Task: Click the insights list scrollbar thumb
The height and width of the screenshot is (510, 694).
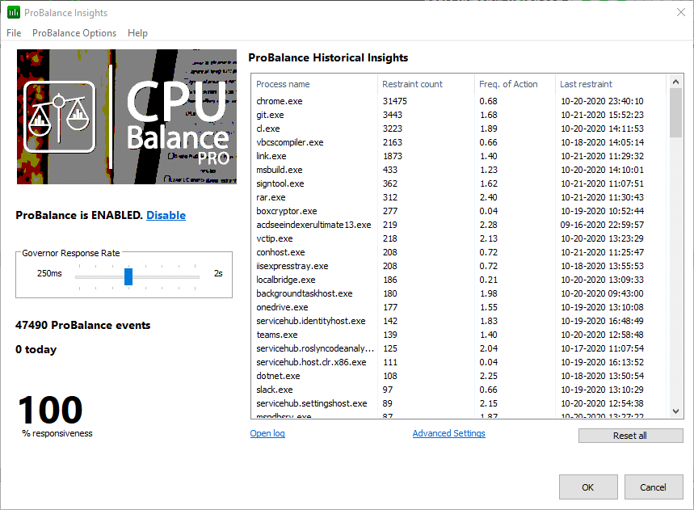Action: [x=675, y=113]
